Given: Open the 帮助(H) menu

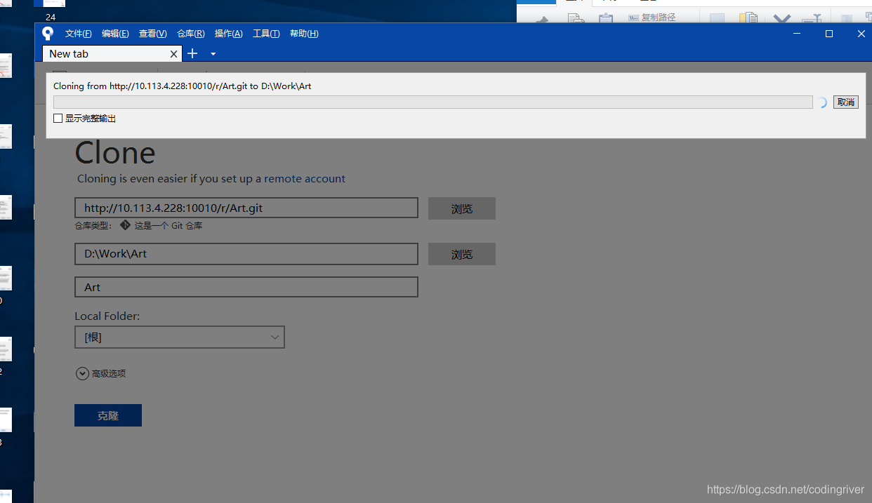Looking at the screenshot, I should tap(304, 34).
